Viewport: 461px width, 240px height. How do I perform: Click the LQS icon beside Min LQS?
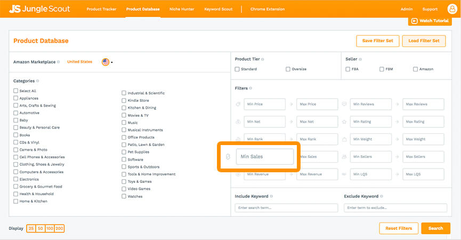click(344, 174)
